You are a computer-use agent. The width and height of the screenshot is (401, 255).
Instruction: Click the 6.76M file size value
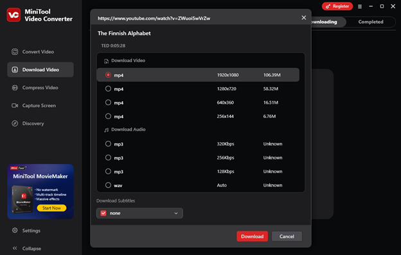tap(269, 116)
